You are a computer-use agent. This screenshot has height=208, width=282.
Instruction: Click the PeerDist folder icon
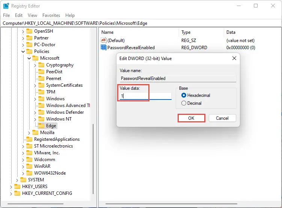41,72
